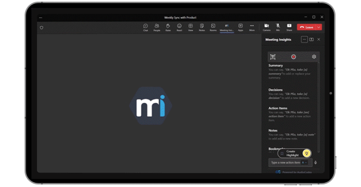Open meeting Notes

[202, 27]
